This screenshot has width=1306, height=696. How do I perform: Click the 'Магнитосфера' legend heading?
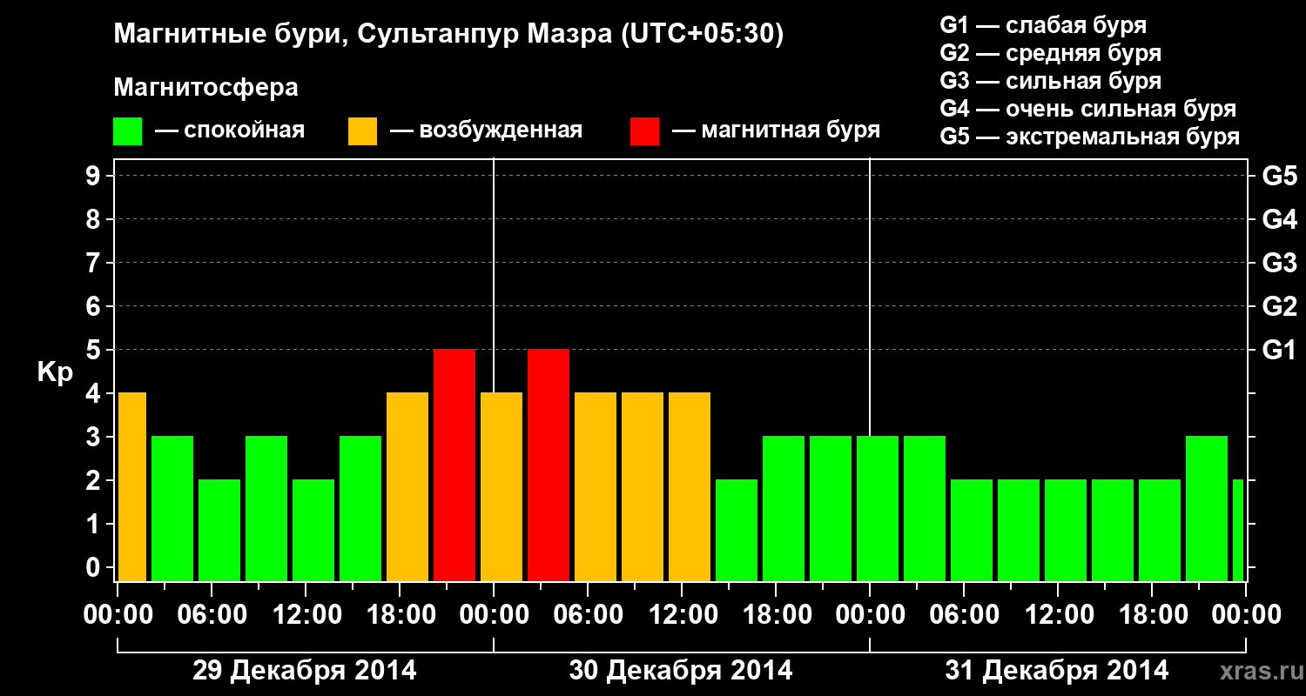tap(205, 88)
